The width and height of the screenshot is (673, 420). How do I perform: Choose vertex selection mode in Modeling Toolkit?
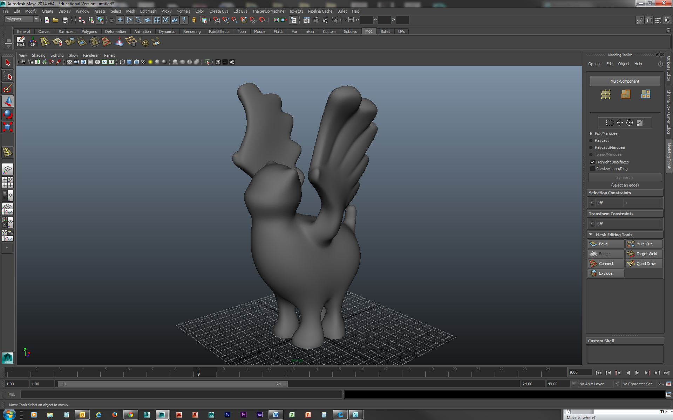coord(606,94)
